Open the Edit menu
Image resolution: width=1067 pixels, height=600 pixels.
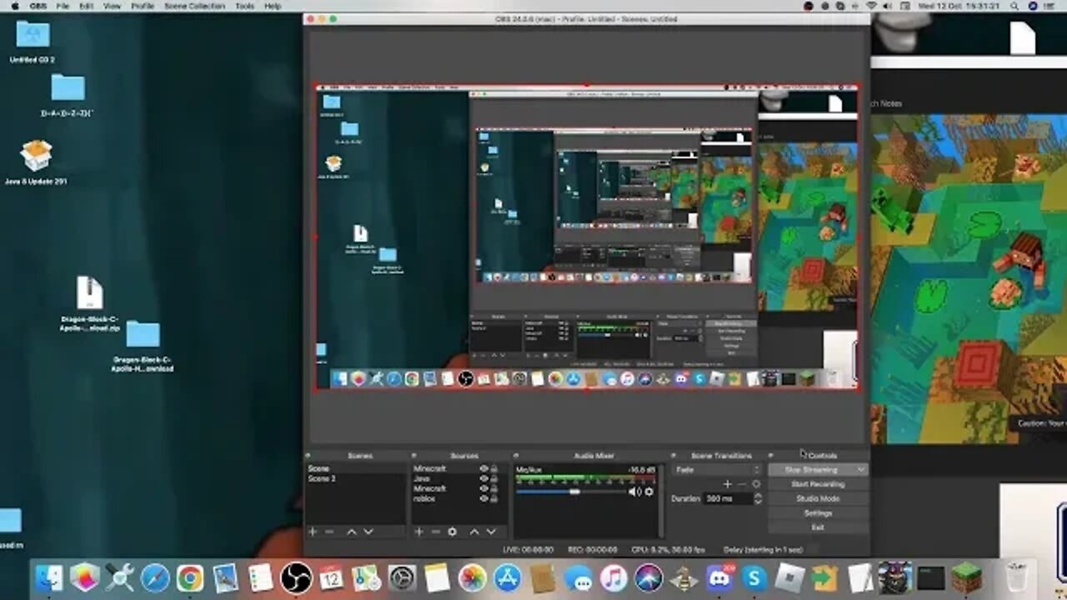tap(87, 6)
